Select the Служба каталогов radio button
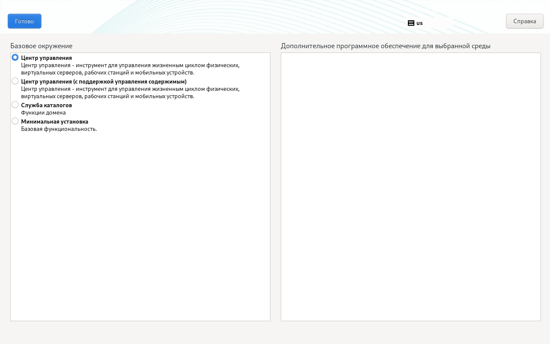 [x=15, y=105]
